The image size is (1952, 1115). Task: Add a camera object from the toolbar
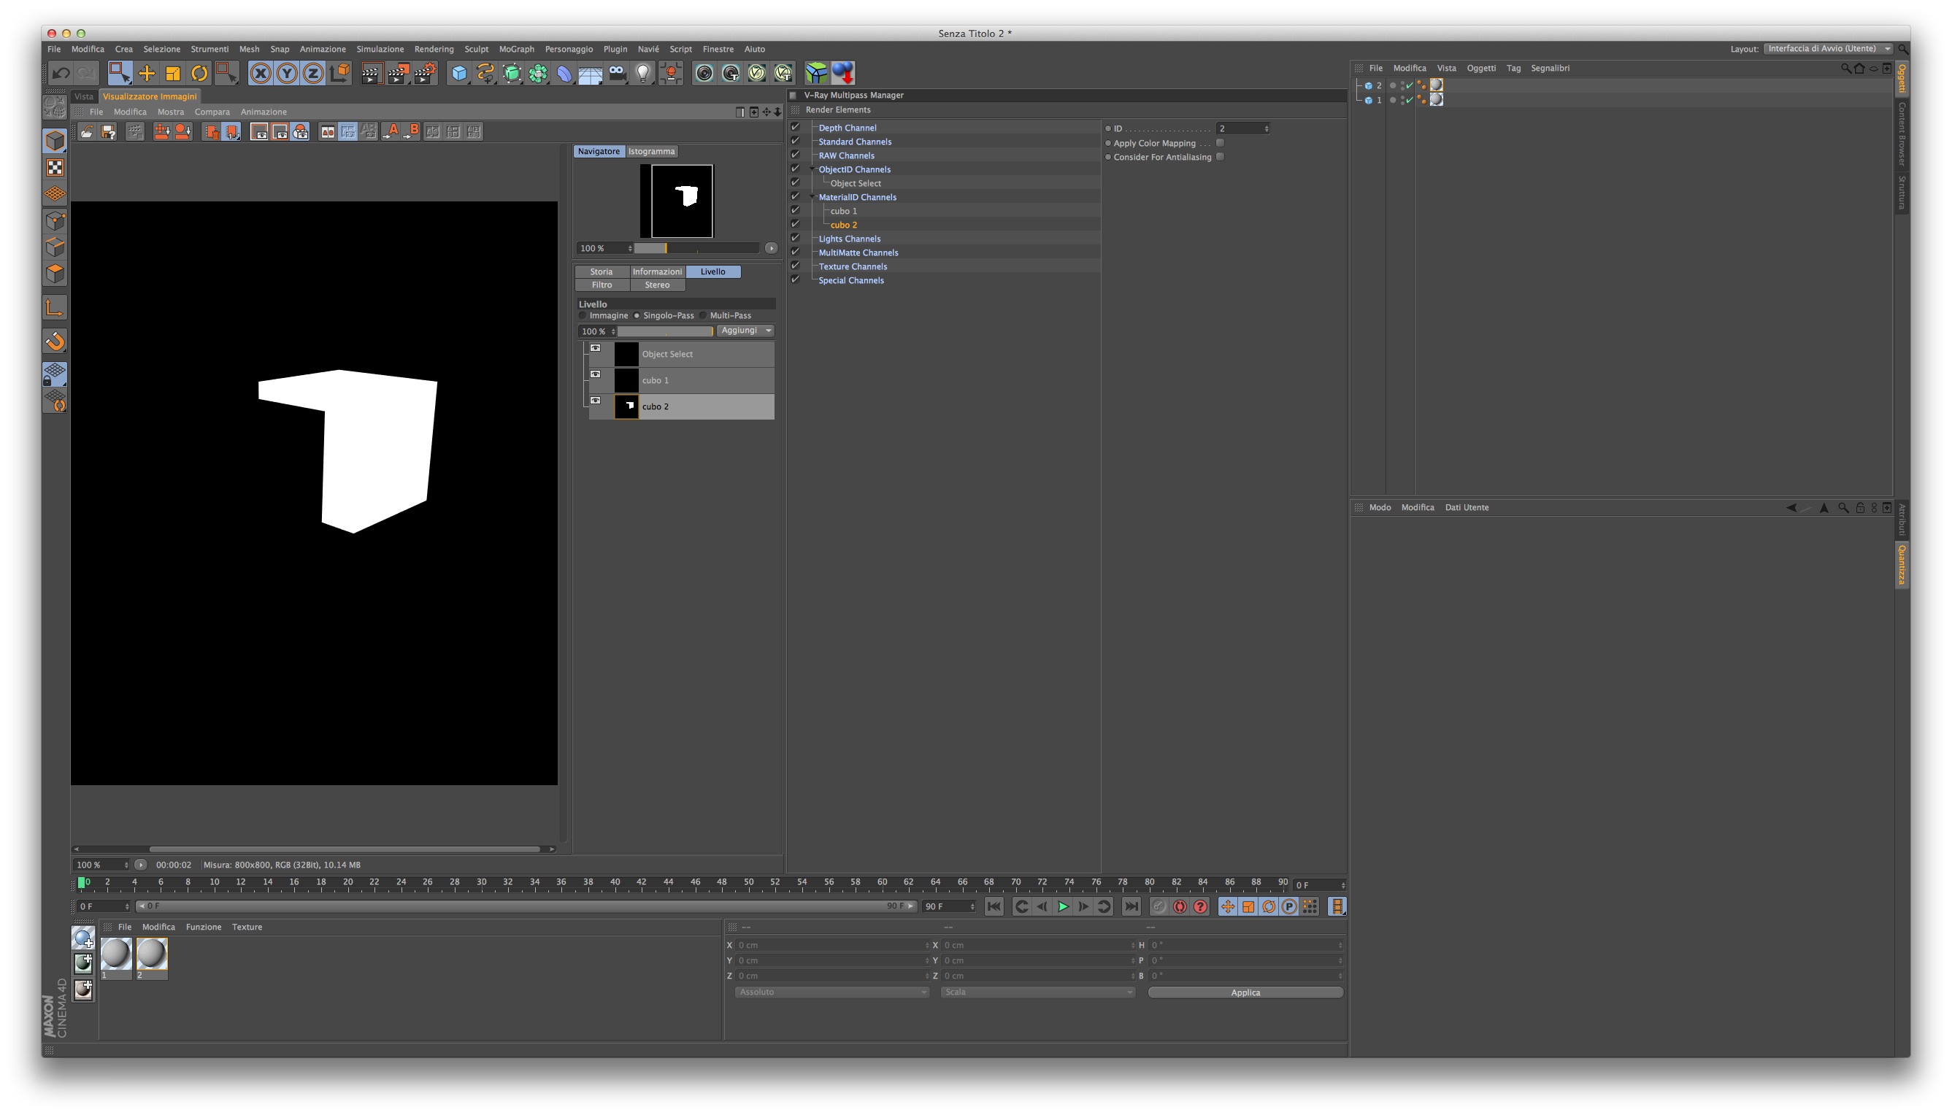click(617, 74)
